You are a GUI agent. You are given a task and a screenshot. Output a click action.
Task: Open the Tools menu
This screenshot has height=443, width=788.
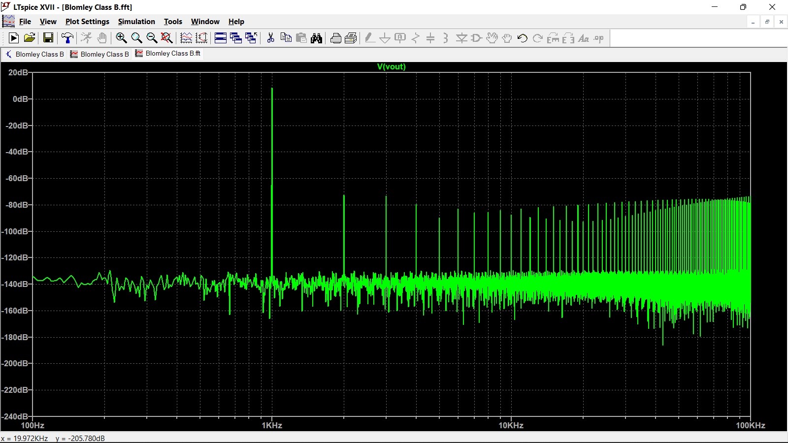click(x=173, y=22)
